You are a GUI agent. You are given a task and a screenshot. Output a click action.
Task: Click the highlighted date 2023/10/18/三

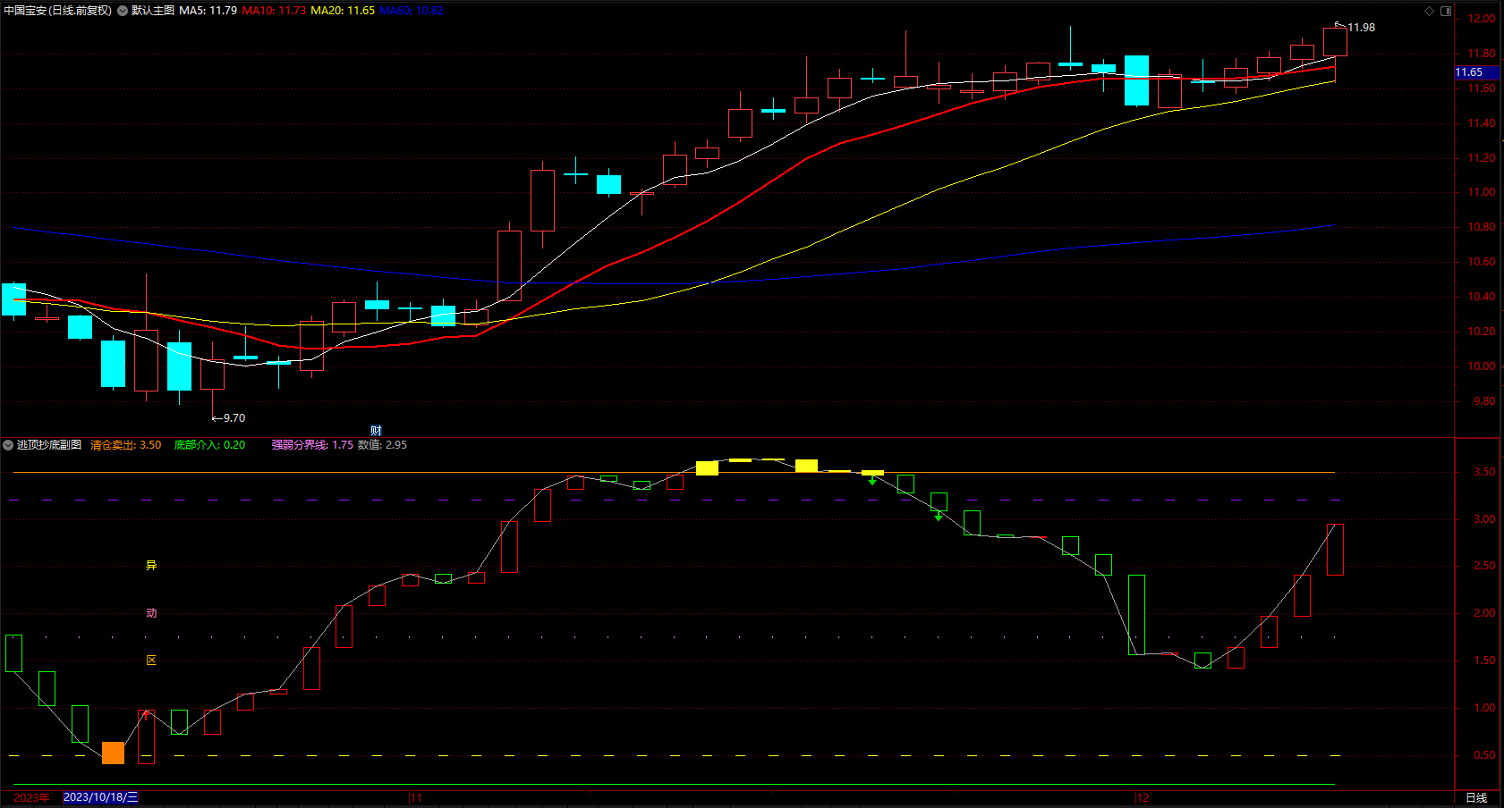click(101, 797)
